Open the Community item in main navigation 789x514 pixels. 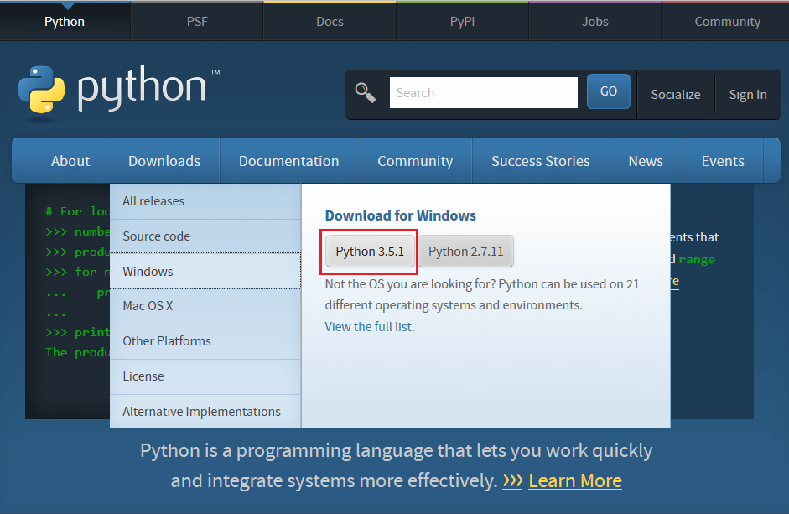pyautogui.click(x=415, y=161)
